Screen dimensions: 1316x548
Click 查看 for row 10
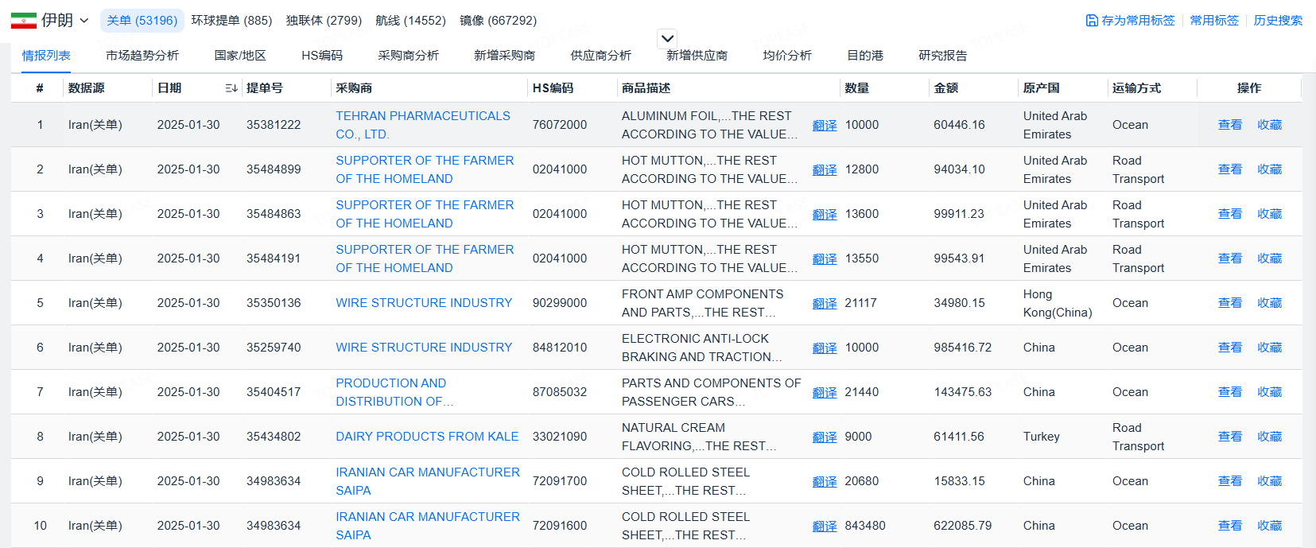[1229, 526]
